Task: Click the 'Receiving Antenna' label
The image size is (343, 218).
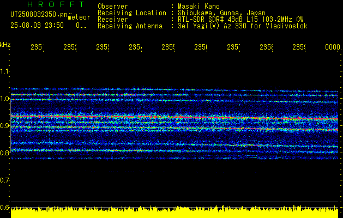Action: (130, 26)
